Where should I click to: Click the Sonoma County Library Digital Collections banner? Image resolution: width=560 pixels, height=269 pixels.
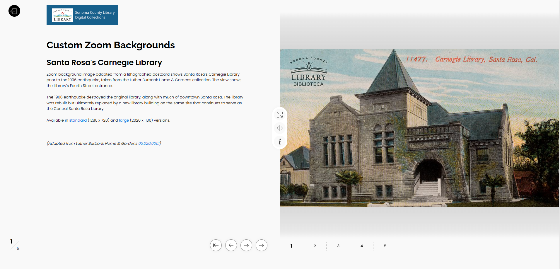82,15
